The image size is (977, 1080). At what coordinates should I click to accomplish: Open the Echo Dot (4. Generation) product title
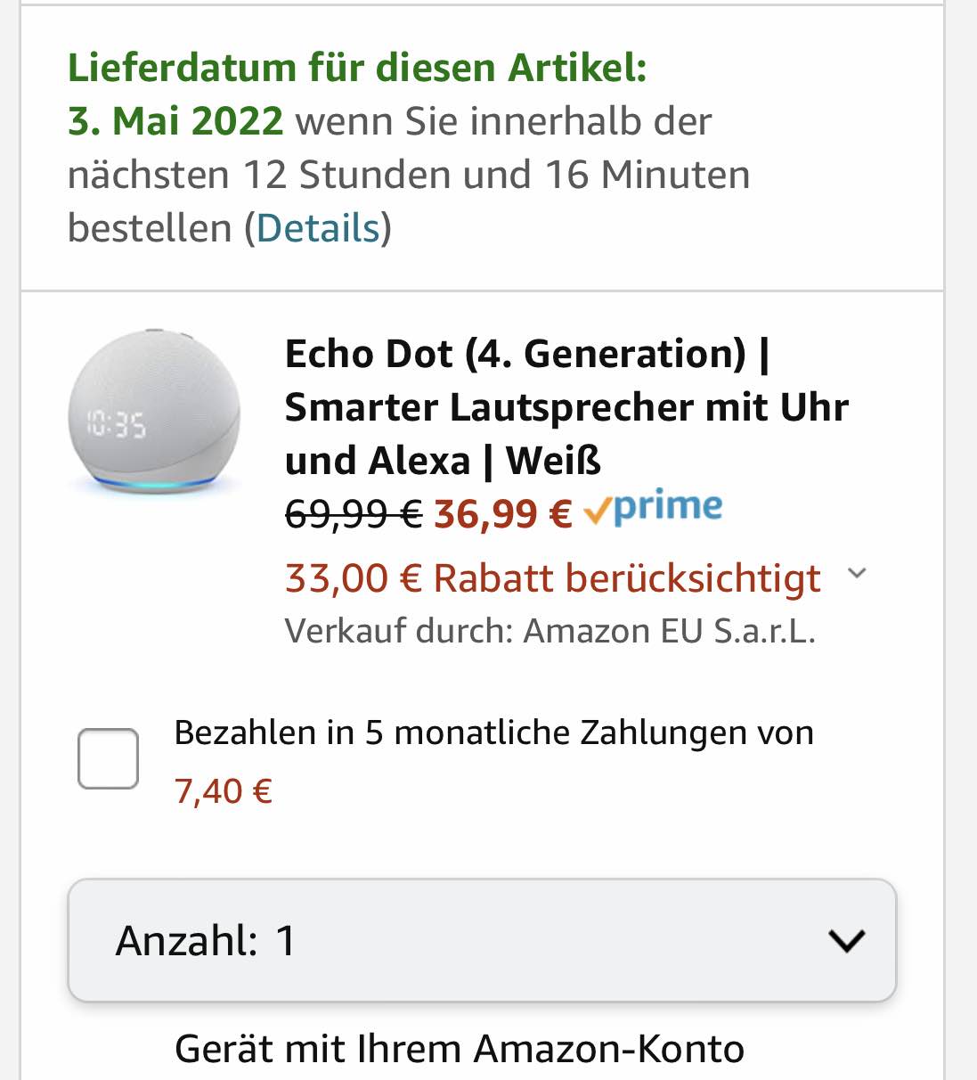coord(566,407)
